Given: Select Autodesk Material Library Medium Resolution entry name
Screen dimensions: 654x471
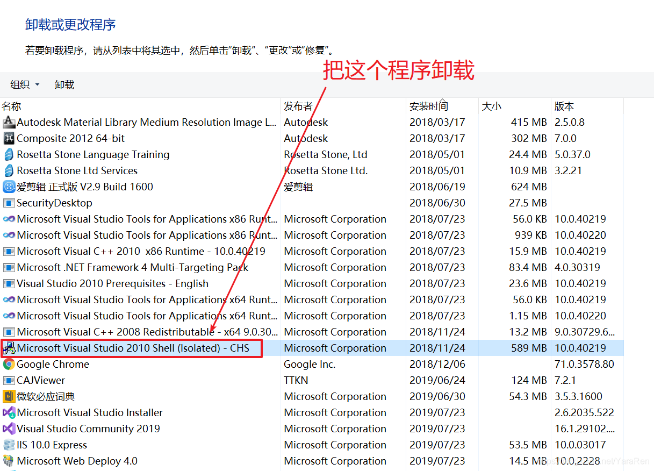Looking at the screenshot, I should pos(147,122).
